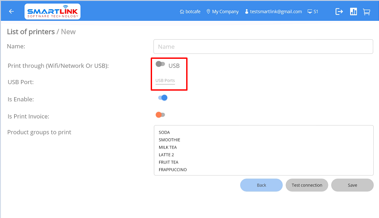
Task: Focus the printer Name input field
Action: pyautogui.click(x=263, y=46)
